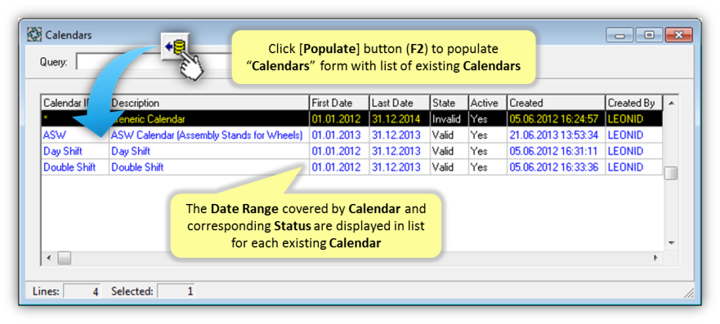Click the horizontal scrollbar right arrow

click(x=655, y=258)
